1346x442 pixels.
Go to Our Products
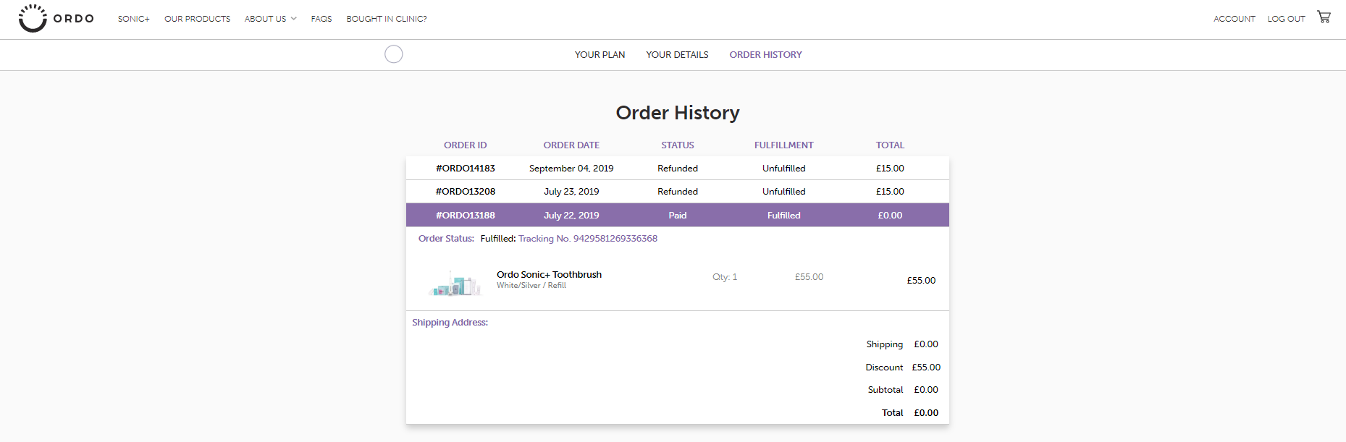pos(197,19)
